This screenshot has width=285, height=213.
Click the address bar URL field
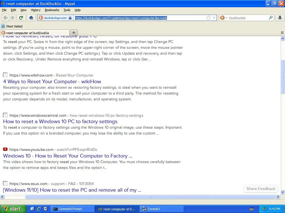(x=140, y=18)
